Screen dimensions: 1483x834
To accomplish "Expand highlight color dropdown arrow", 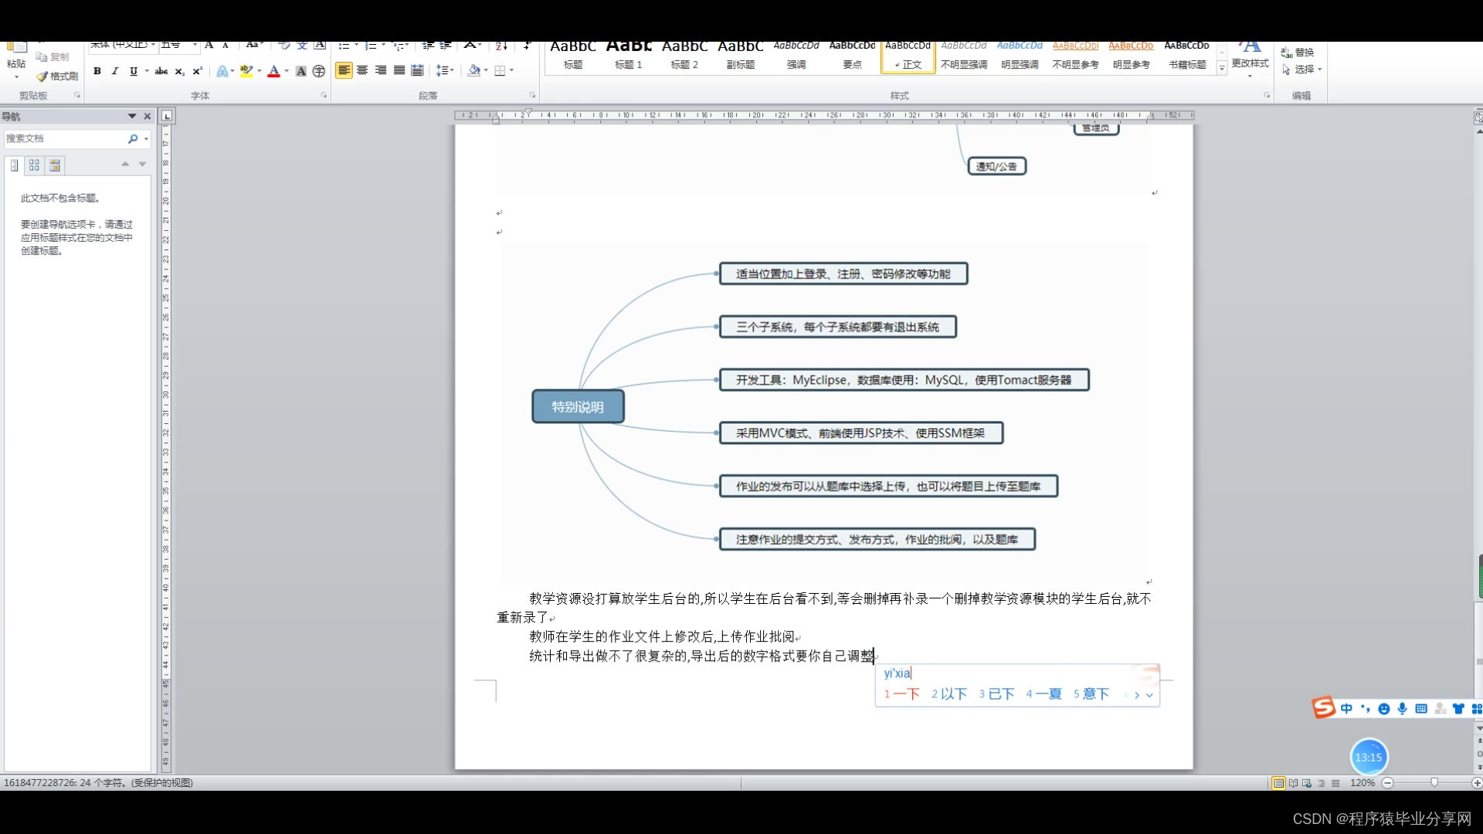I will coord(260,71).
